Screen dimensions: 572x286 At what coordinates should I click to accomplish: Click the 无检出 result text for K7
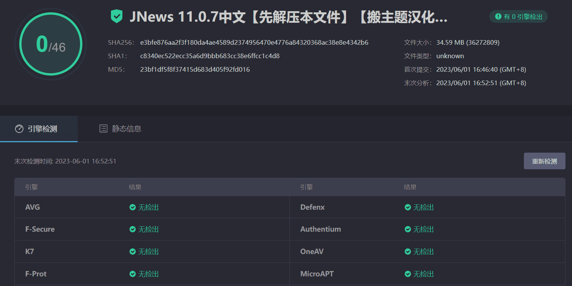pyautogui.click(x=149, y=252)
